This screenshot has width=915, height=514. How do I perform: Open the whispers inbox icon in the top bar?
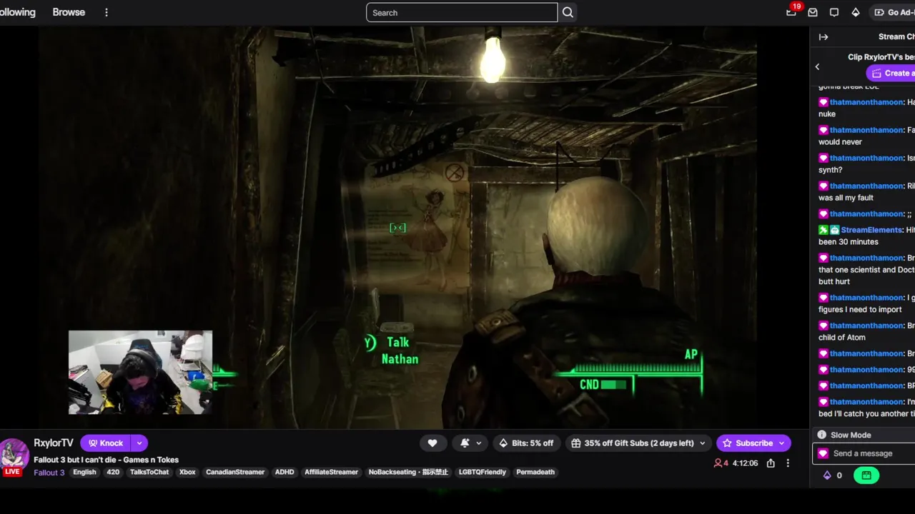coord(813,12)
